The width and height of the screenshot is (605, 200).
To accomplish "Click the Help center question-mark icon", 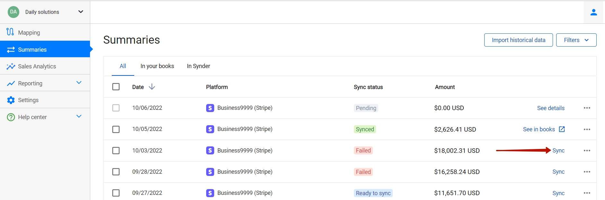I will coord(11,117).
